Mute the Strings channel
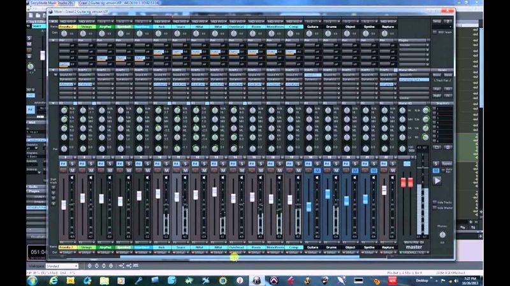Image resolution: width=510 pixels, height=286 pixels. 91,170
